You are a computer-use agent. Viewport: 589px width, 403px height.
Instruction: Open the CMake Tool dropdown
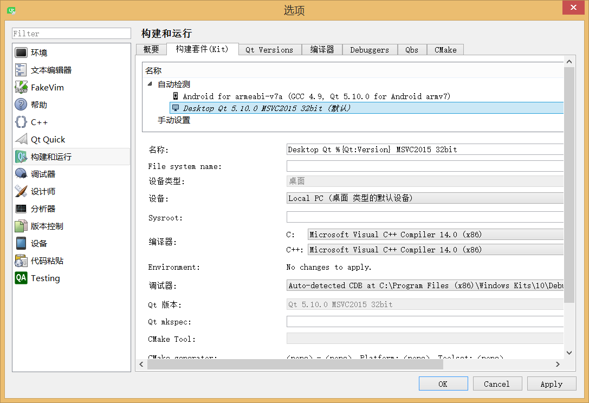point(425,339)
